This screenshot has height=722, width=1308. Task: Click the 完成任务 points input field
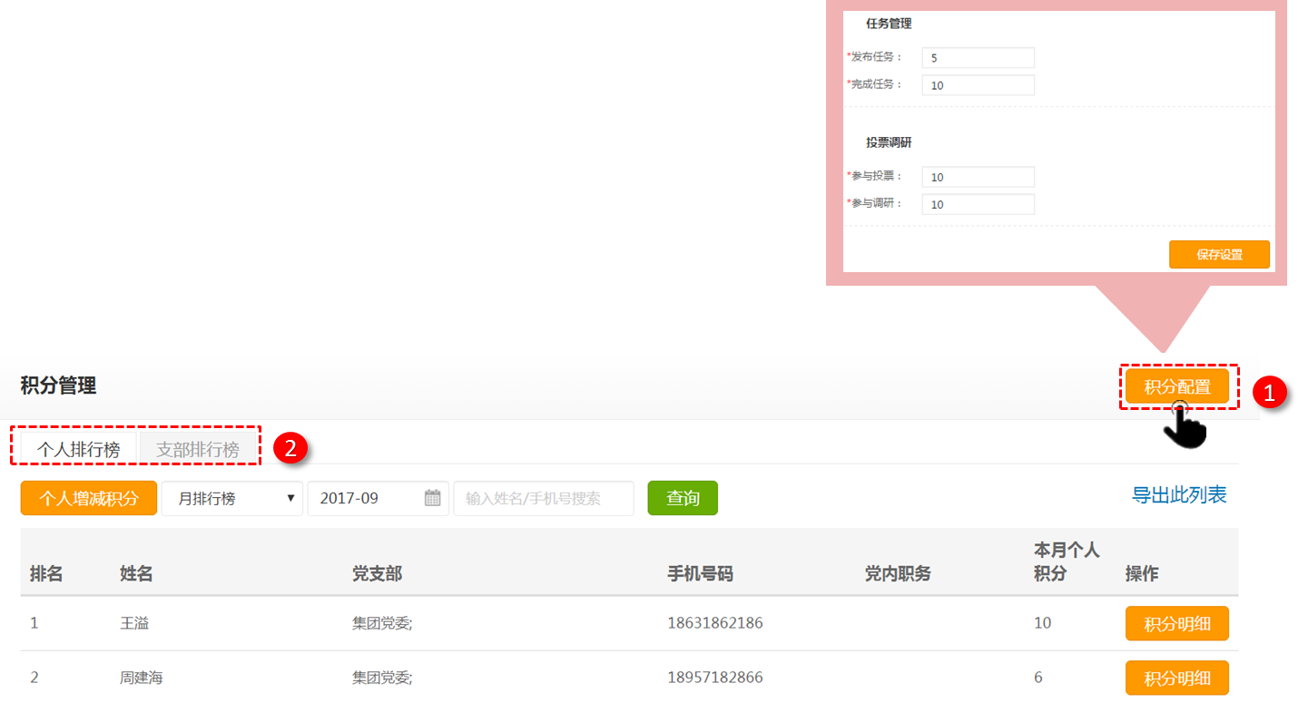point(978,85)
